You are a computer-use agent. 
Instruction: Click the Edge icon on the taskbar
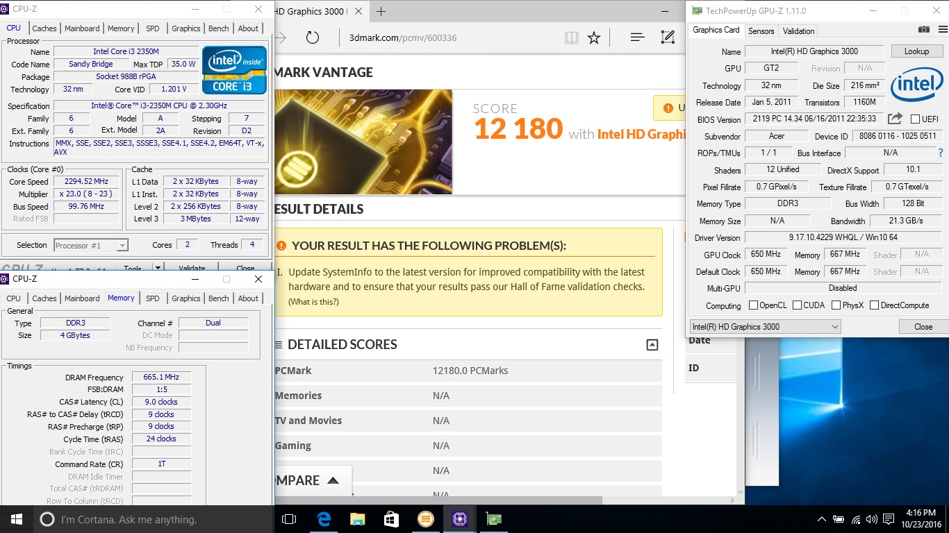pyautogui.click(x=324, y=519)
